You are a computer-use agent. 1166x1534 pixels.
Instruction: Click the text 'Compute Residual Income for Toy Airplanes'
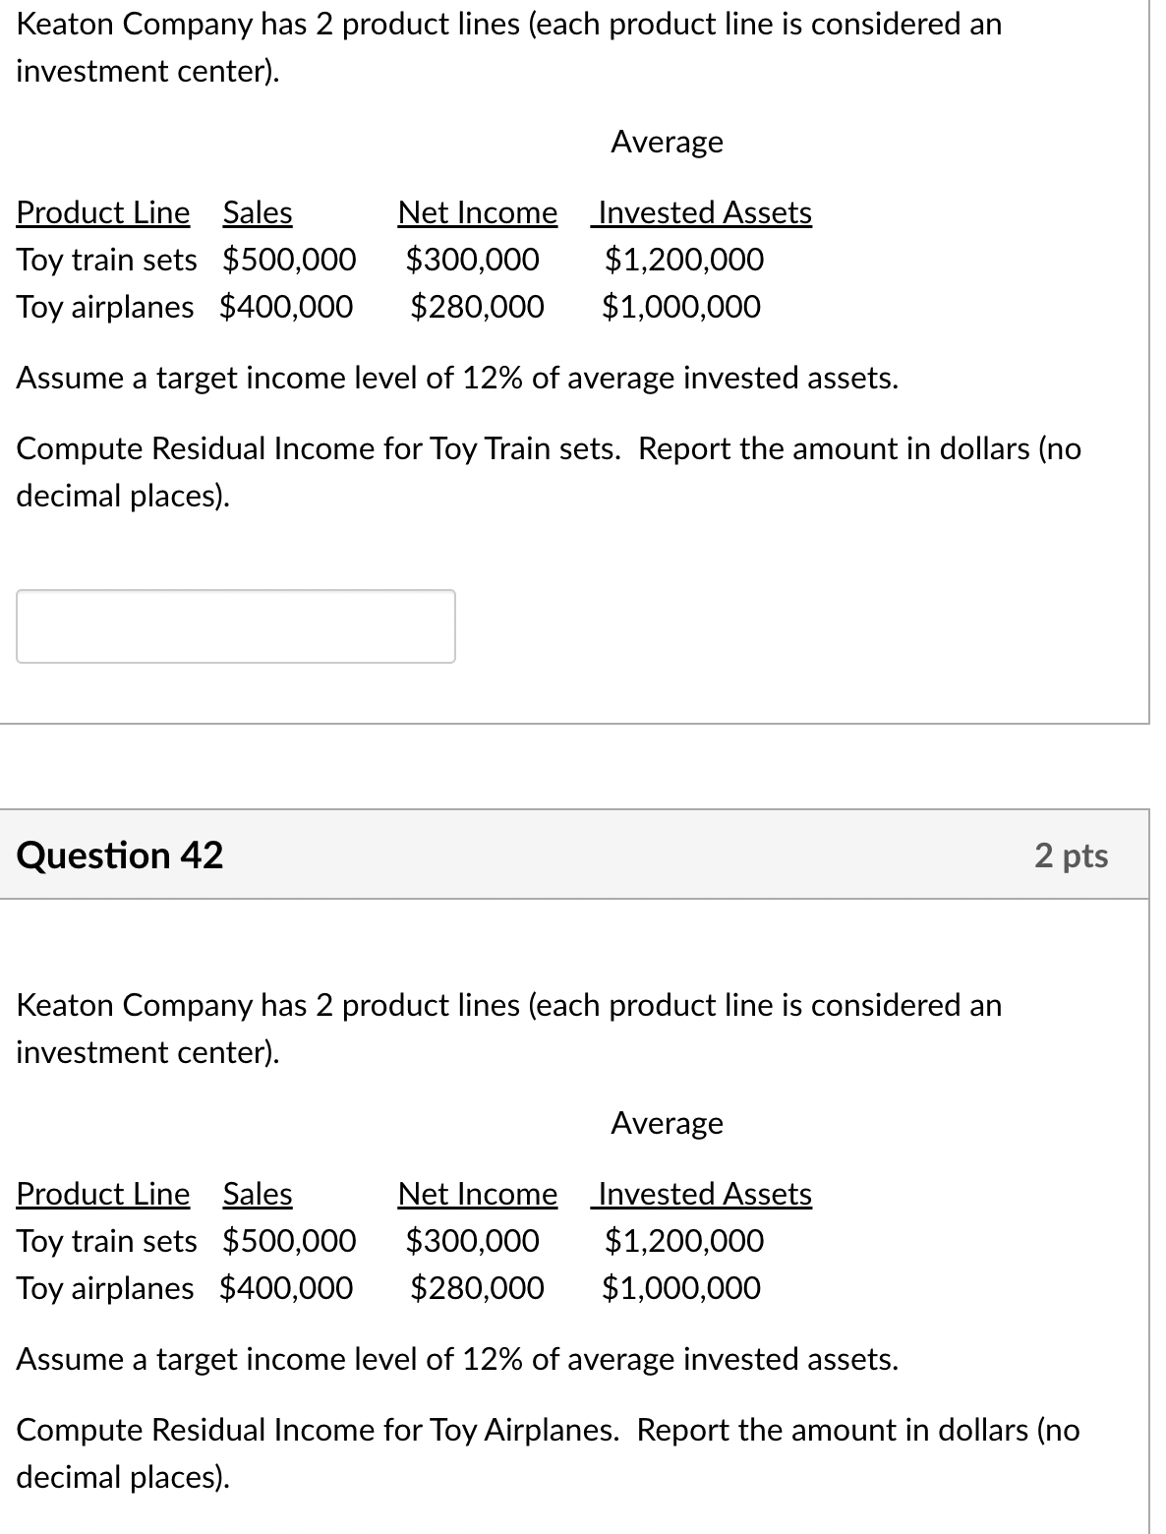319,1430
